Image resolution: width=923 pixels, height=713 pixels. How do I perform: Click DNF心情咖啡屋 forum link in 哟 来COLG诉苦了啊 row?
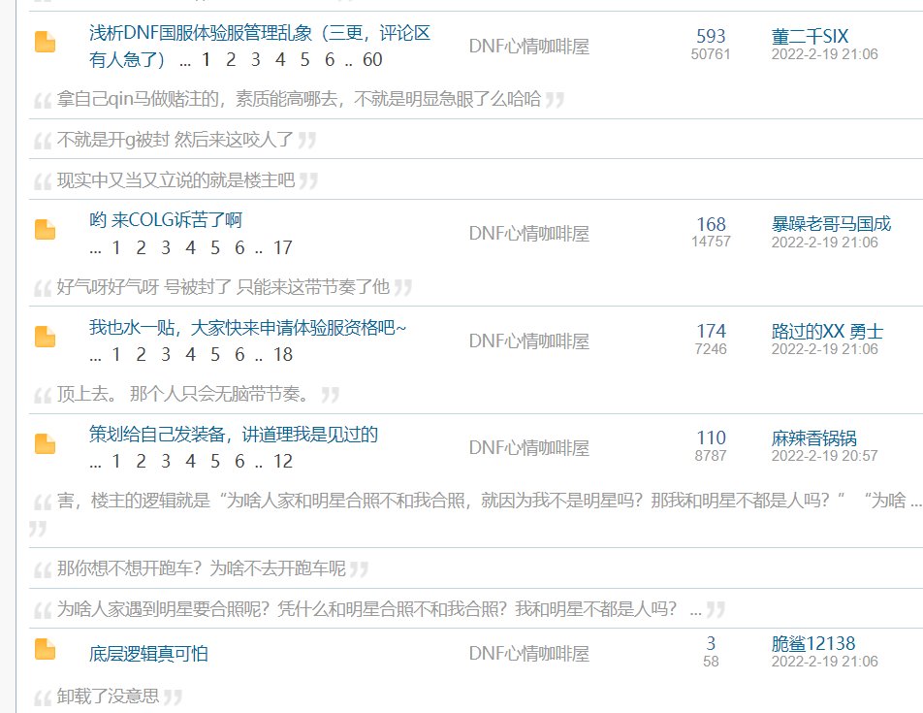pyautogui.click(x=529, y=234)
